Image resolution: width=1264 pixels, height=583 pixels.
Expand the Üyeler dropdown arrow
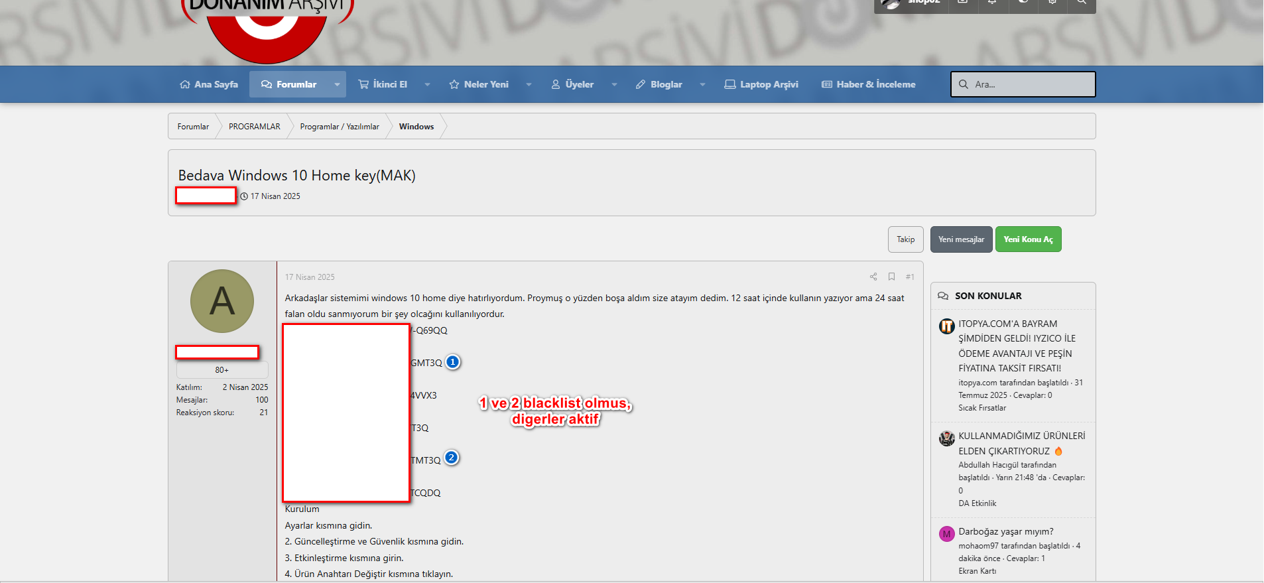coord(614,84)
